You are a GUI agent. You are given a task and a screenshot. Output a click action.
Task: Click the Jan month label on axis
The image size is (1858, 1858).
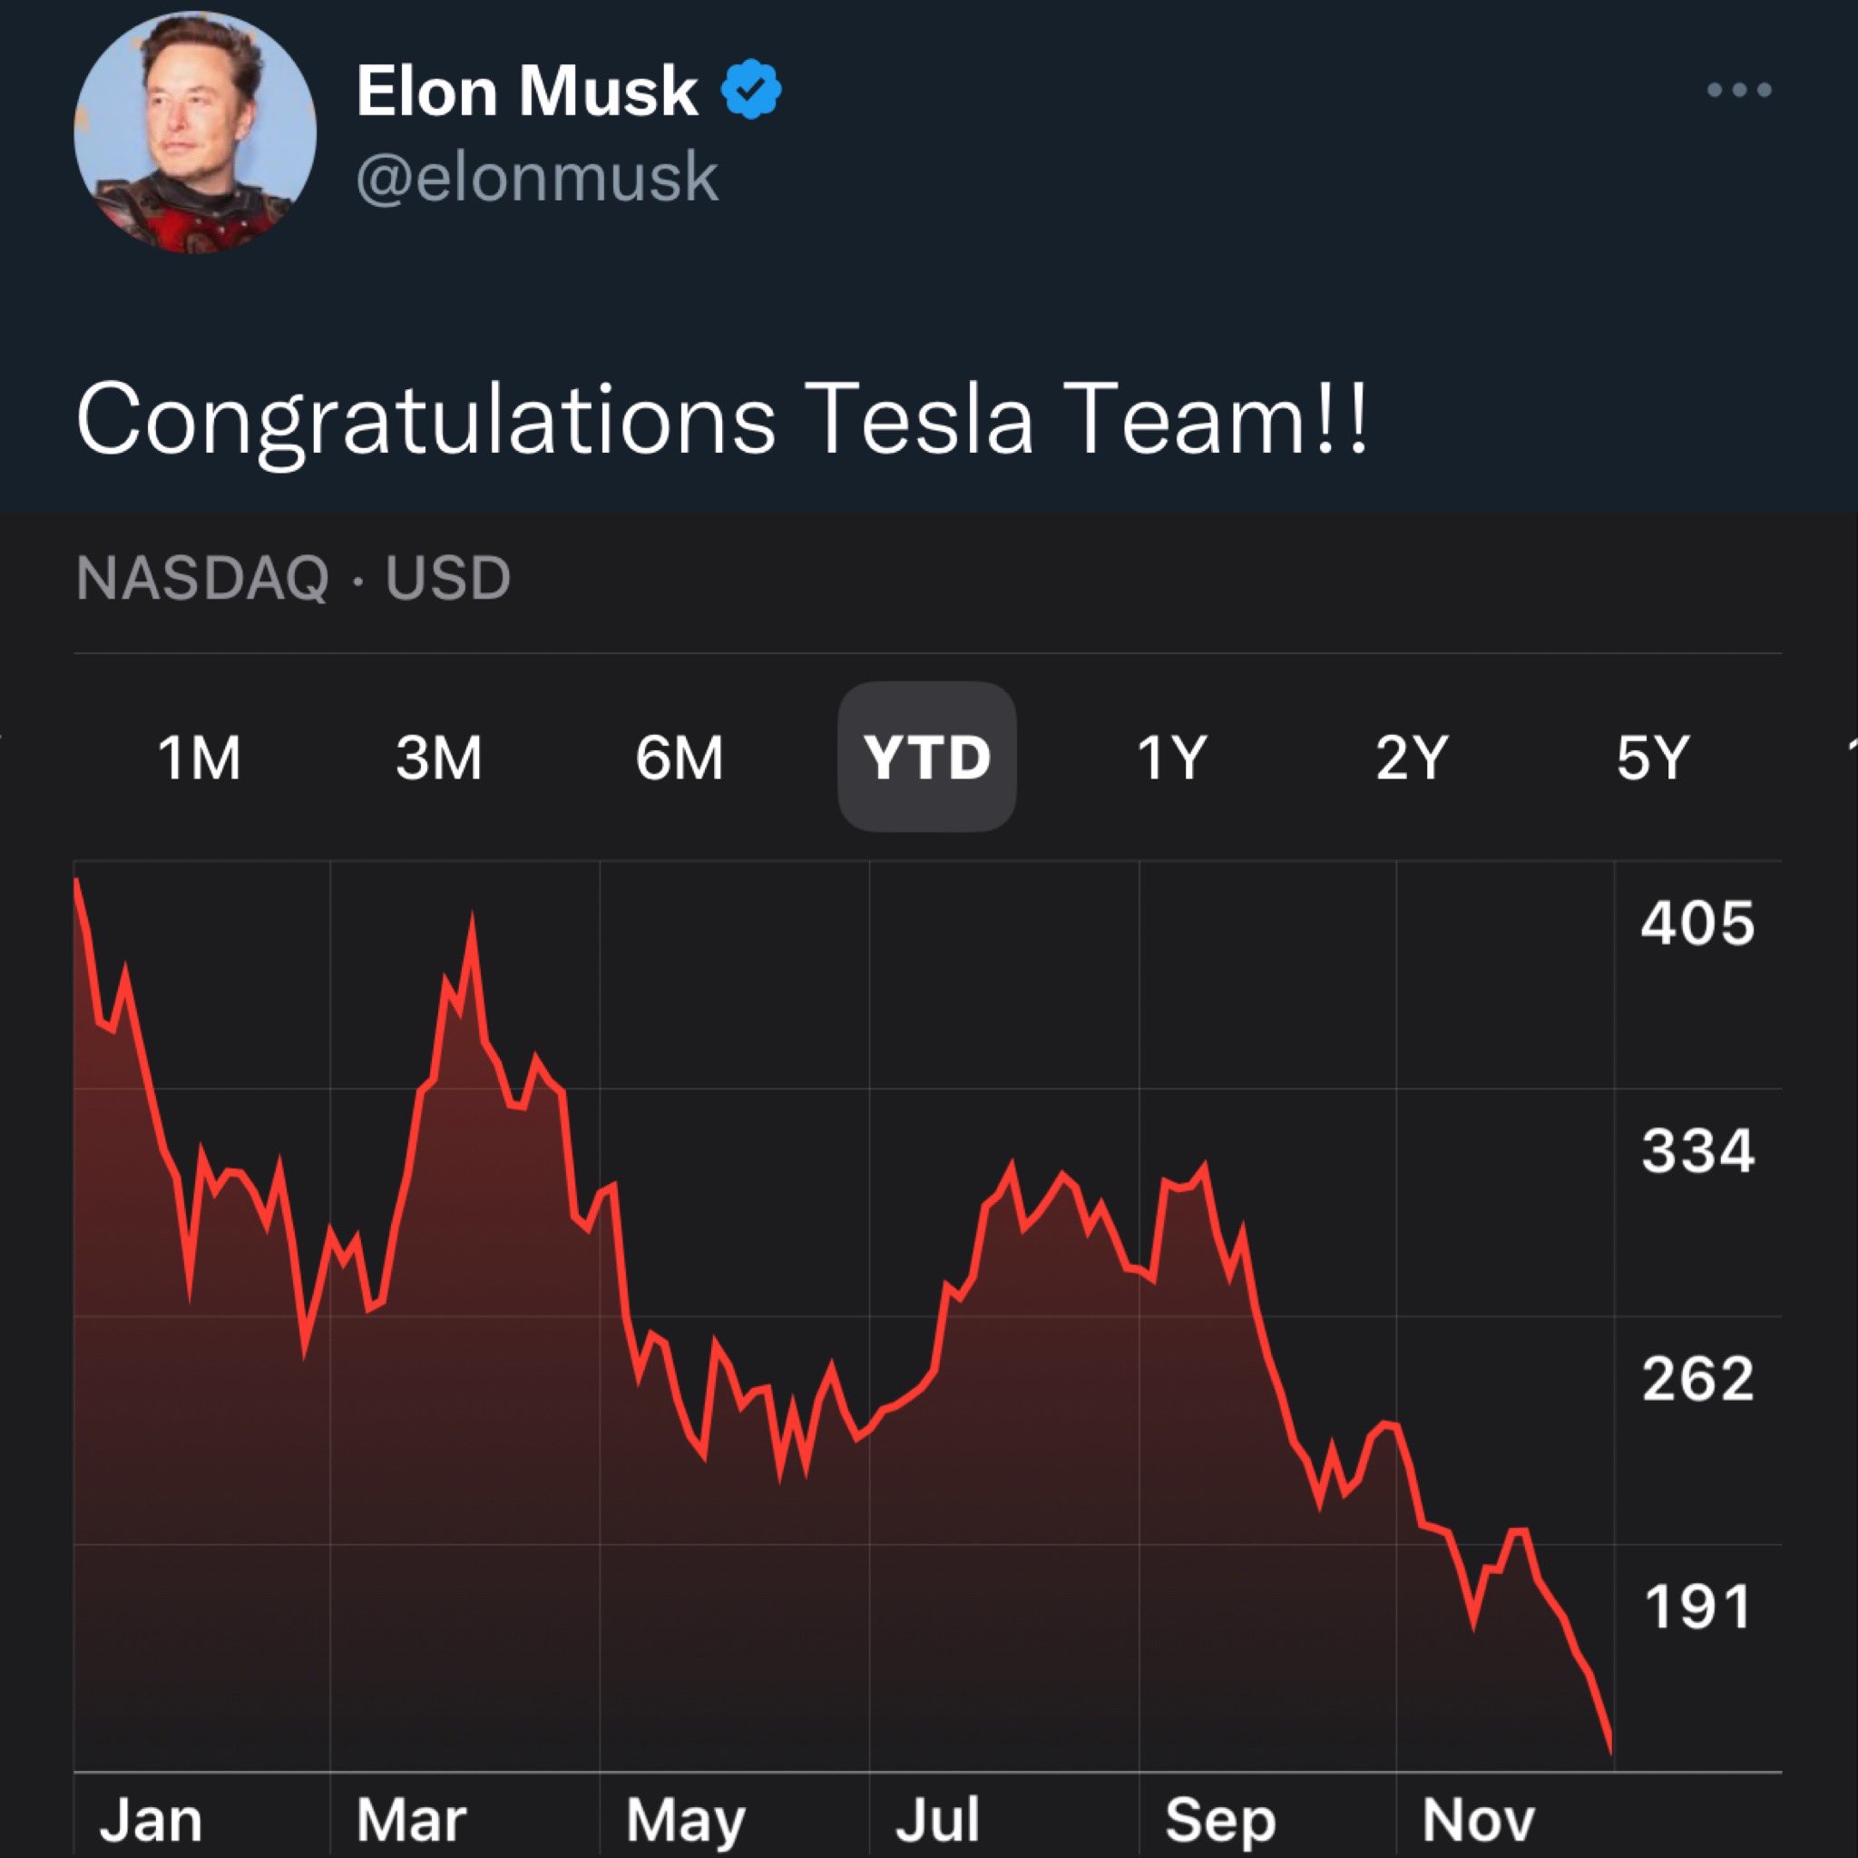[x=151, y=1820]
